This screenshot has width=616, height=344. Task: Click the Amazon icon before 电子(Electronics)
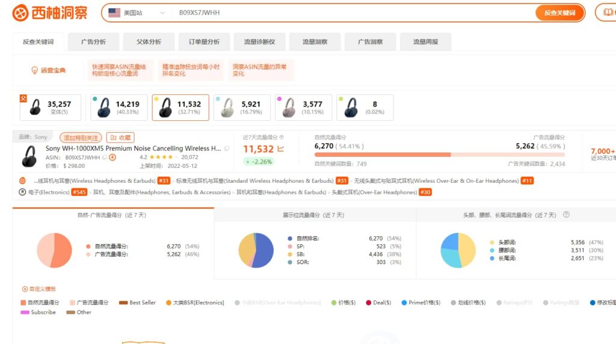tap(22, 192)
